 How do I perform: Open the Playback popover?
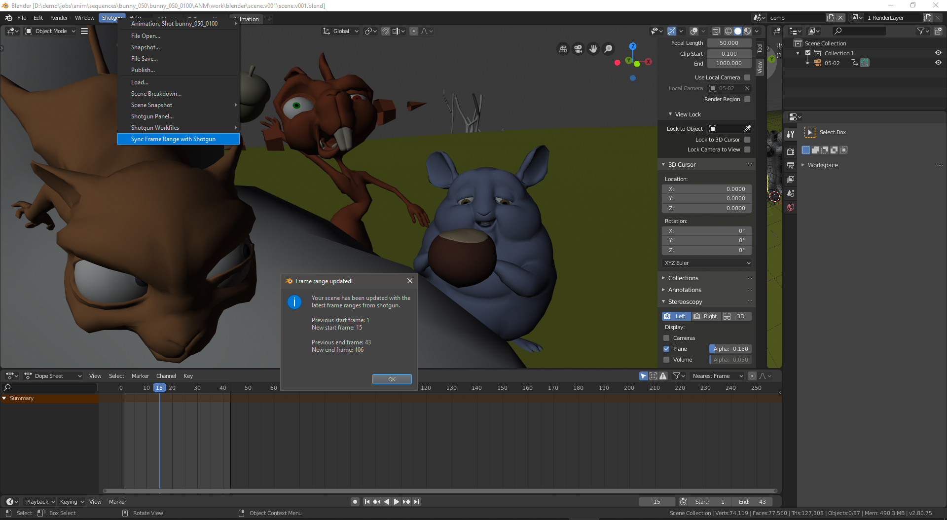40,502
